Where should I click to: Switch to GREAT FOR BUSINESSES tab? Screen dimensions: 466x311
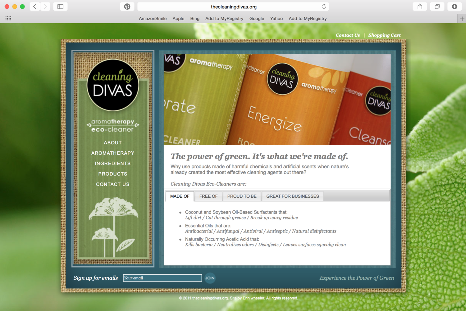click(293, 196)
